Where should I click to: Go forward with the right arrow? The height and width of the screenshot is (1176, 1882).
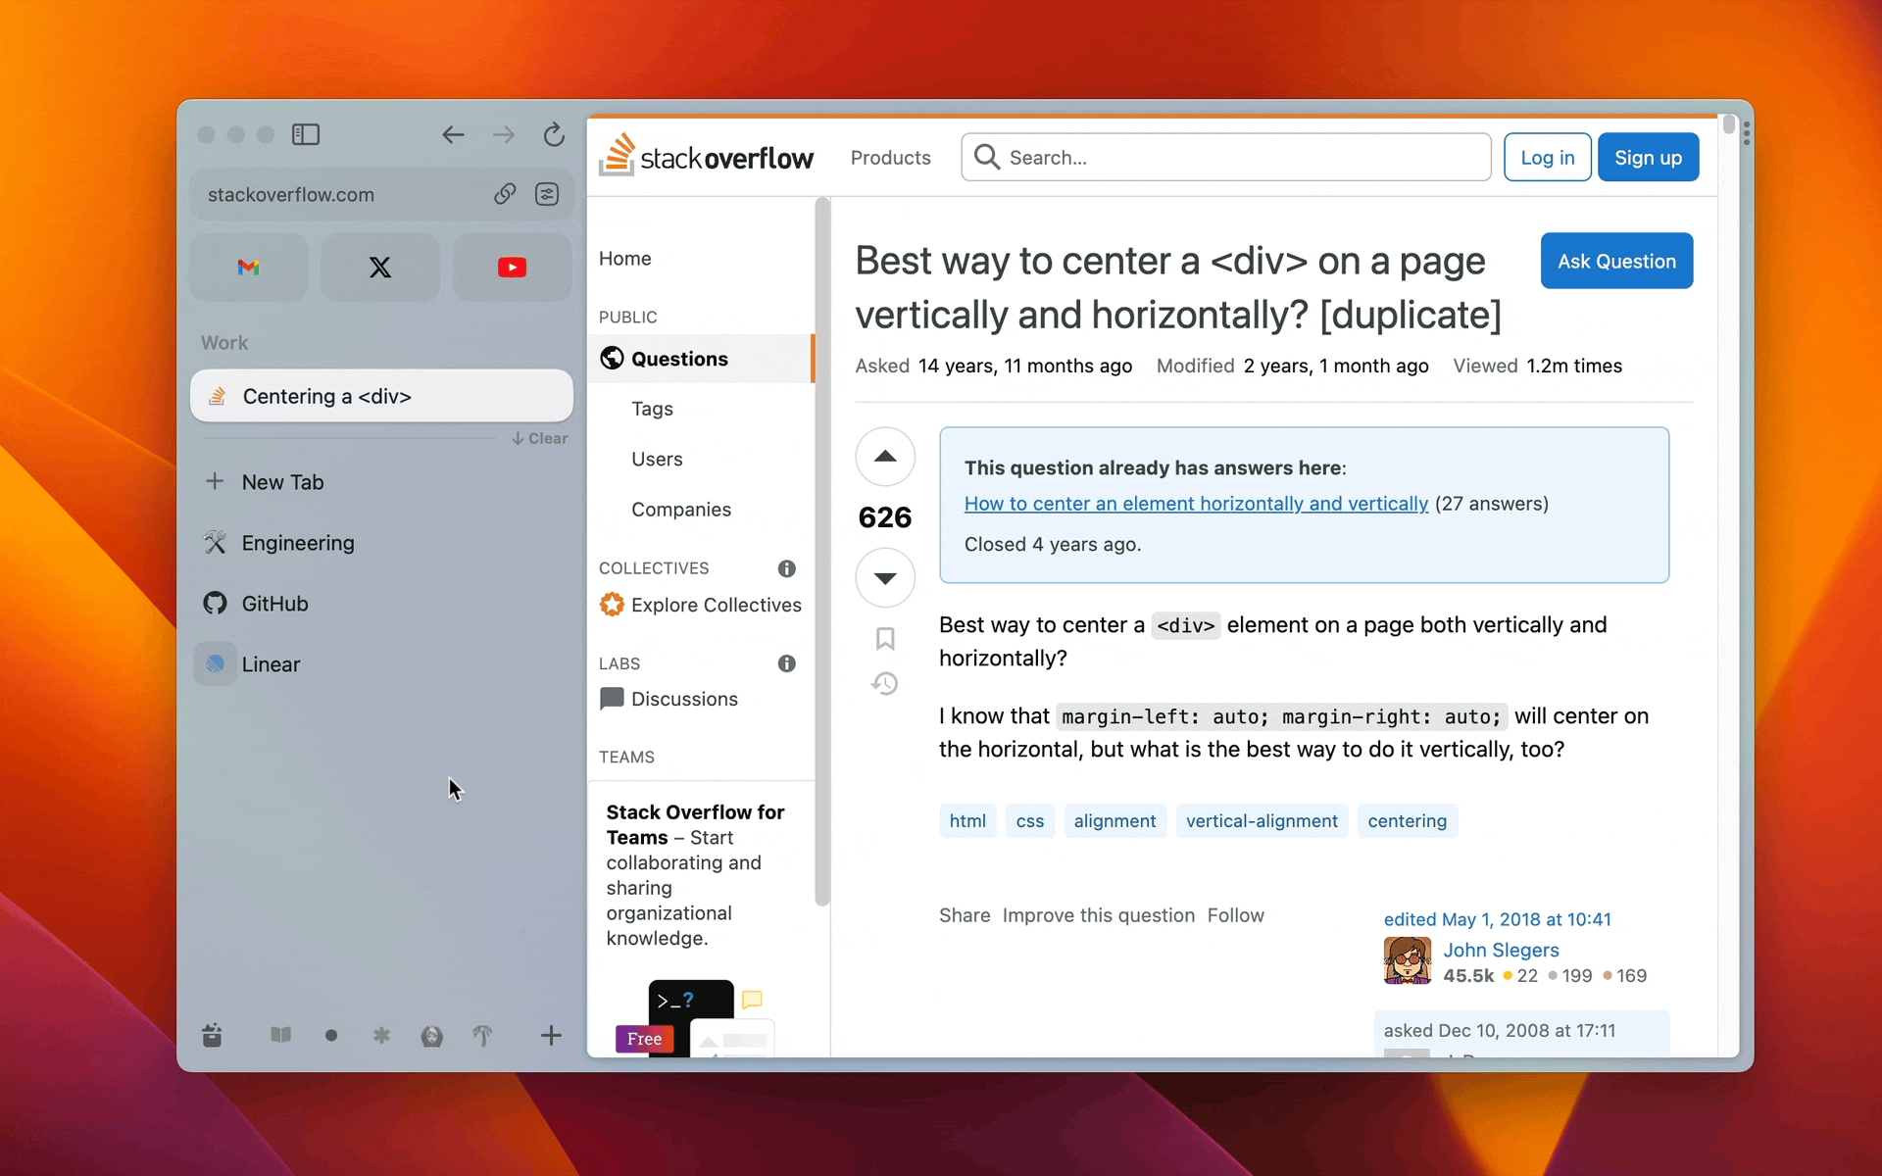click(x=504, y=134)
